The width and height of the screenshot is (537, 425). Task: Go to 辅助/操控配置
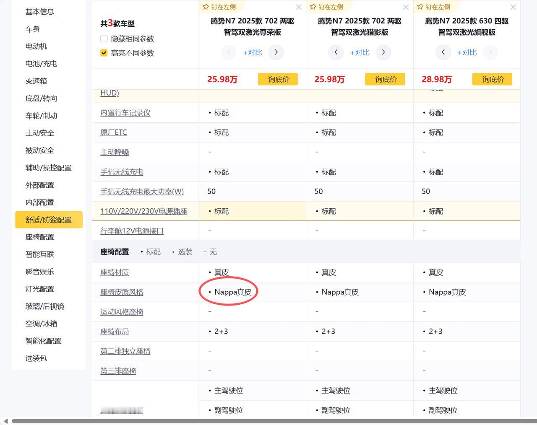[x=48, y=168]
